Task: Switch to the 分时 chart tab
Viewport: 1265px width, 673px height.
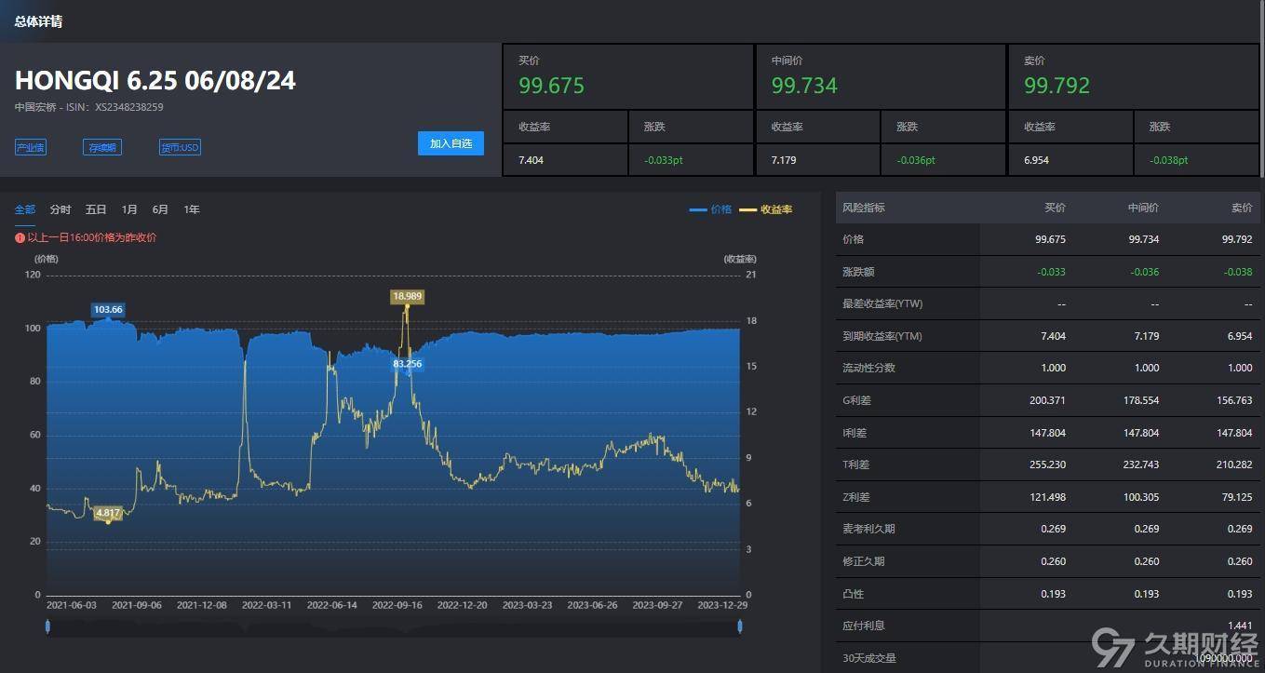Action: 61,209
